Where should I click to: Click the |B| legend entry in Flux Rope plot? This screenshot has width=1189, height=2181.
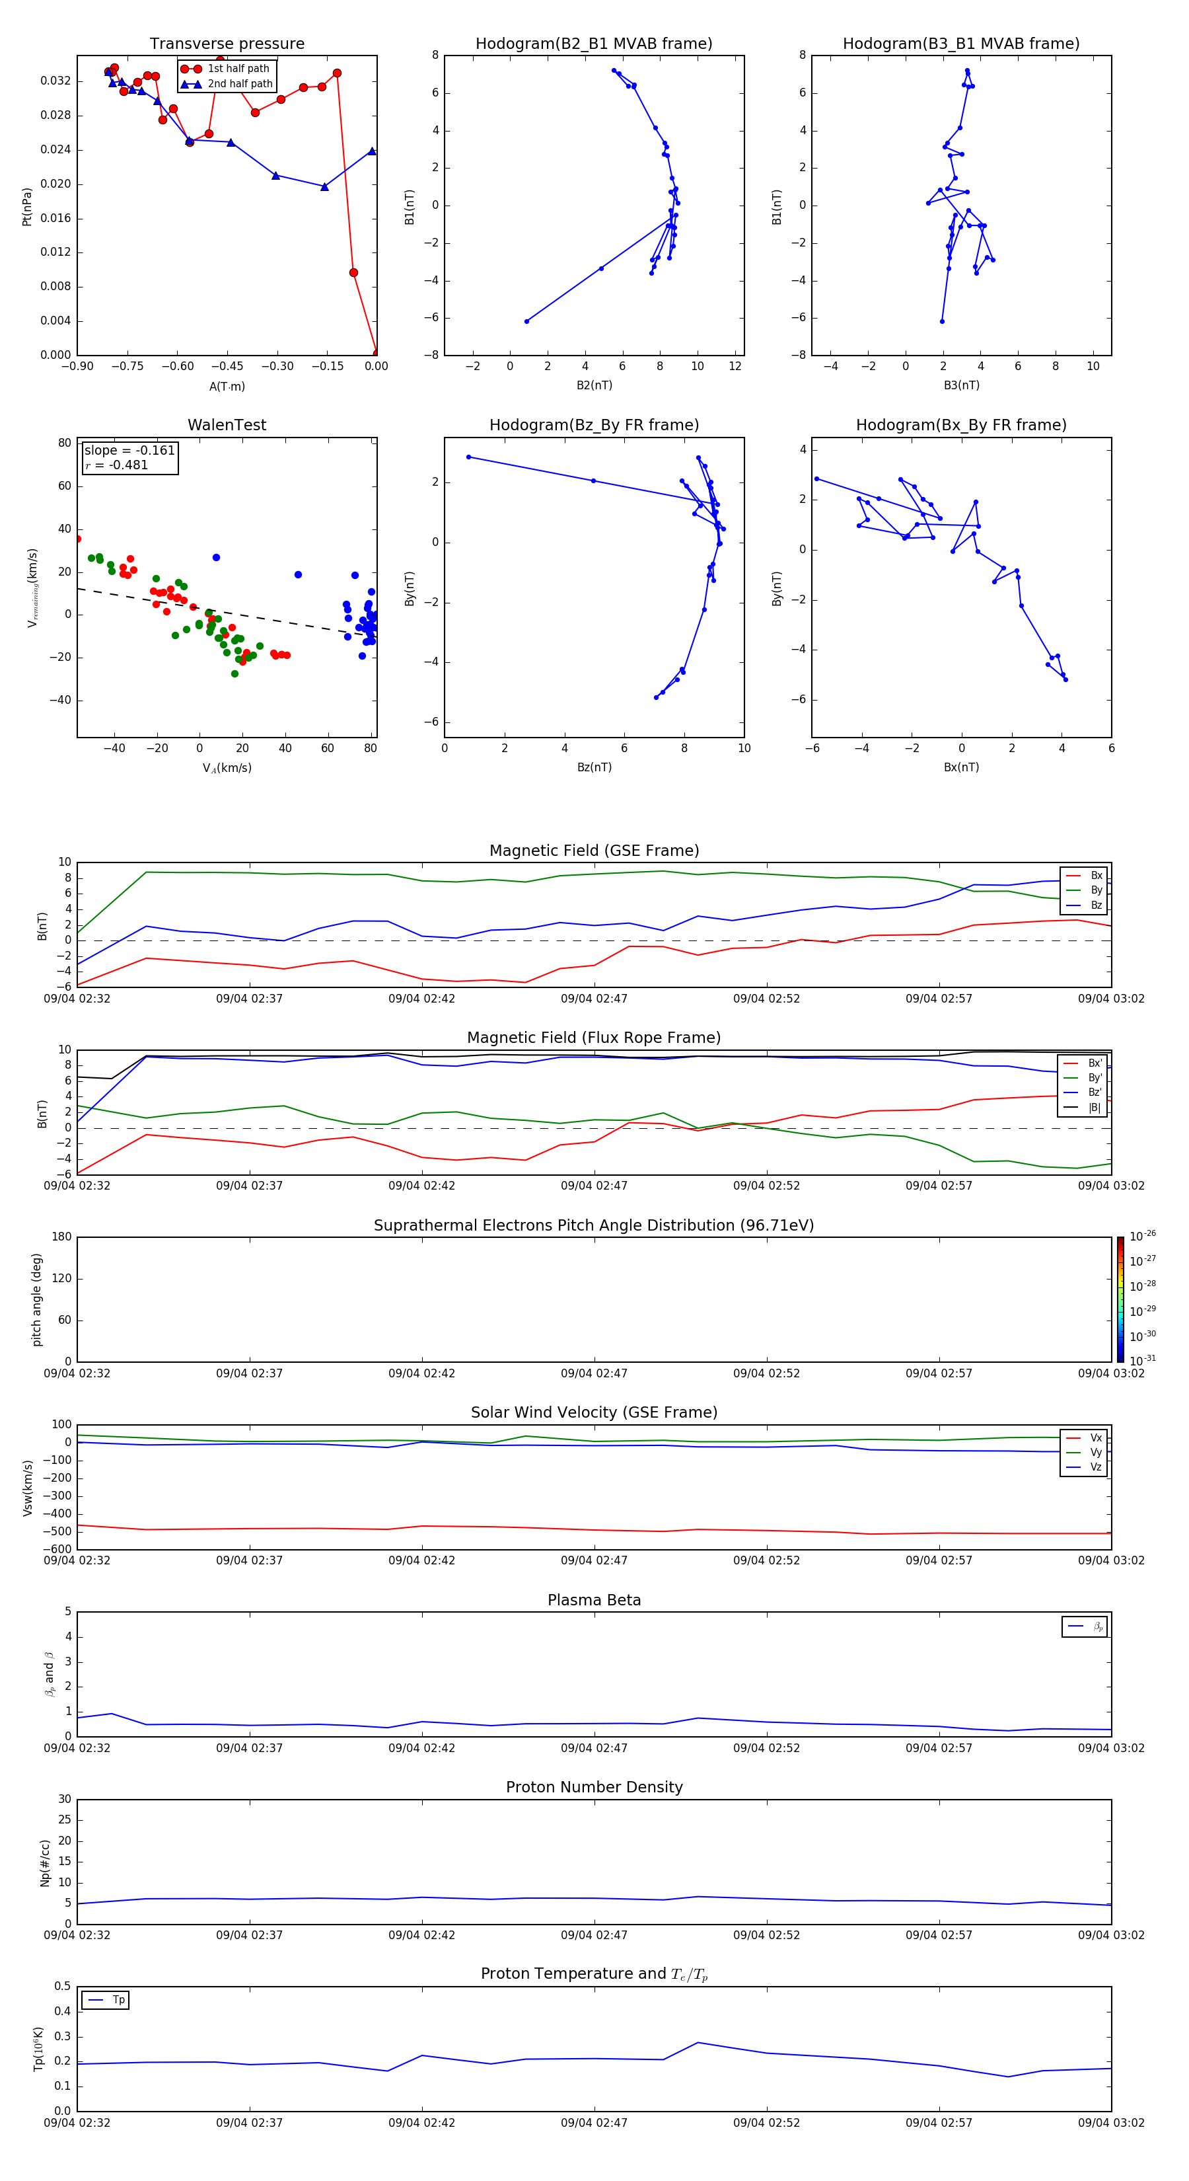coord(1083,1108)
